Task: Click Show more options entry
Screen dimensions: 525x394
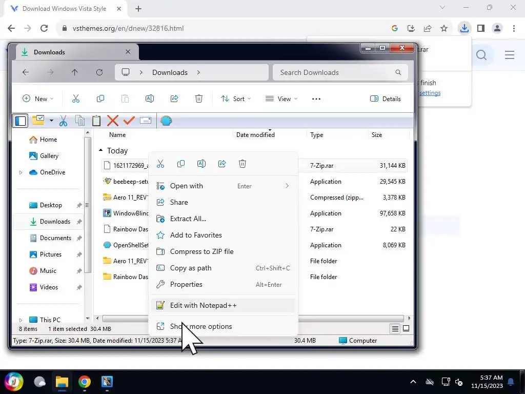Action: click(223, 326)
